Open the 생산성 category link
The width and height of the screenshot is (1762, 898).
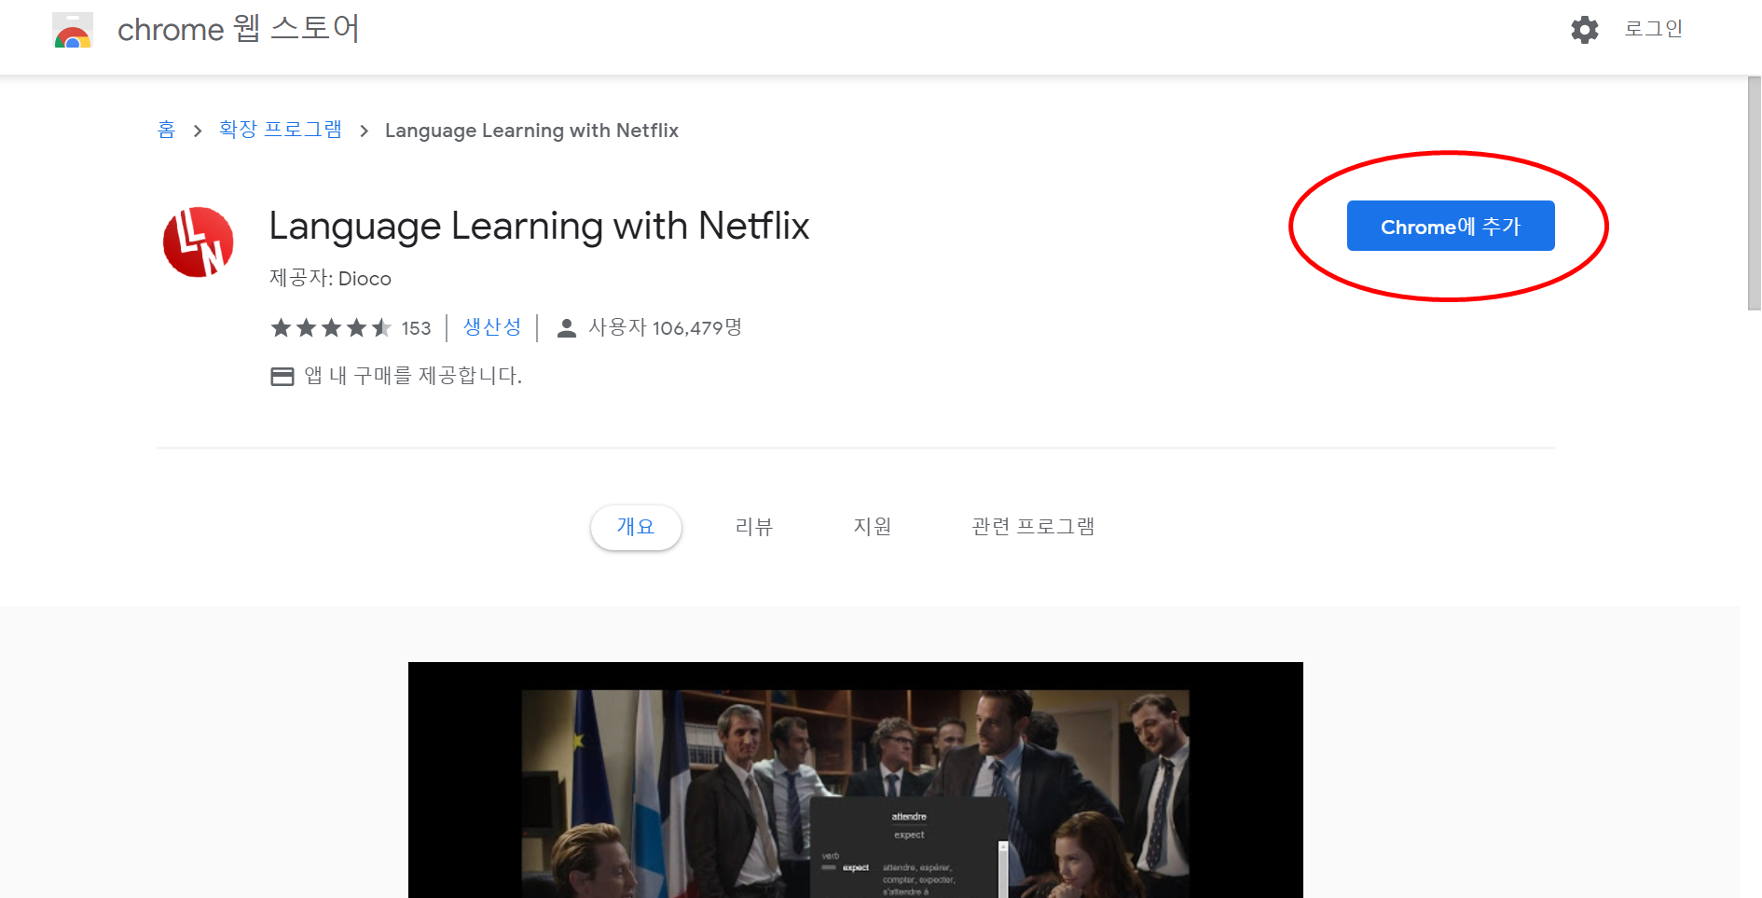pyautogui.click(x=492, y=327)
